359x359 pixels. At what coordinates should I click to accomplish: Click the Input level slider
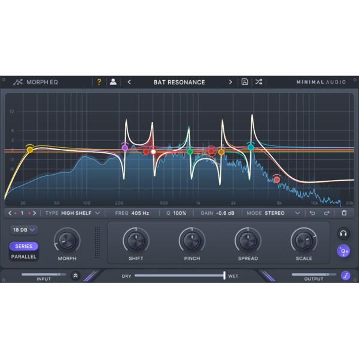(x=44, y=274)
